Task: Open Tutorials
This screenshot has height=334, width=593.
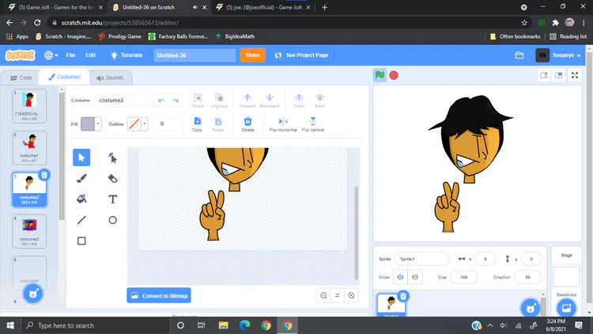Action: [x=127, y=55]
